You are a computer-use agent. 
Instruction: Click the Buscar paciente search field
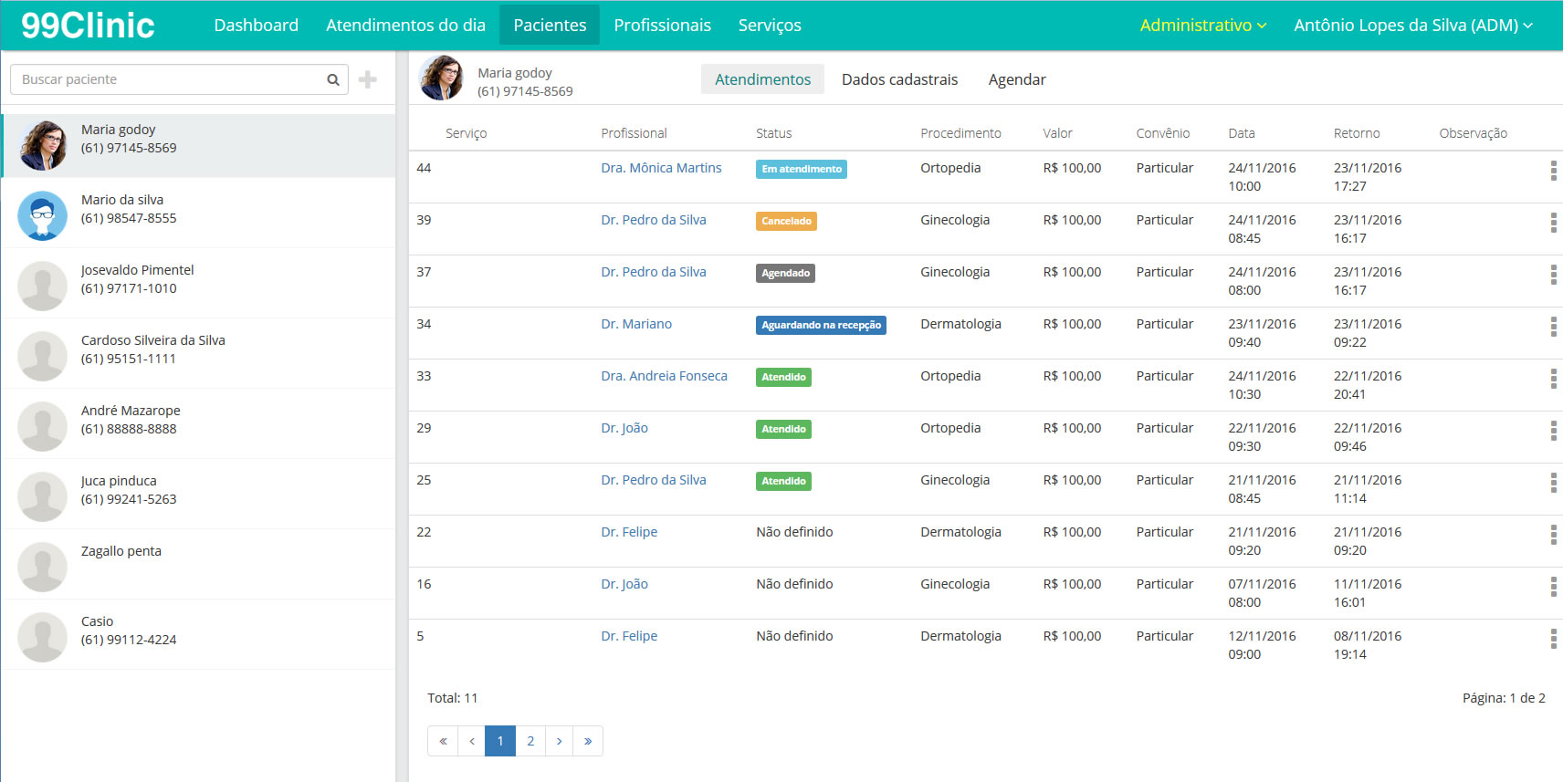(169, 79)
